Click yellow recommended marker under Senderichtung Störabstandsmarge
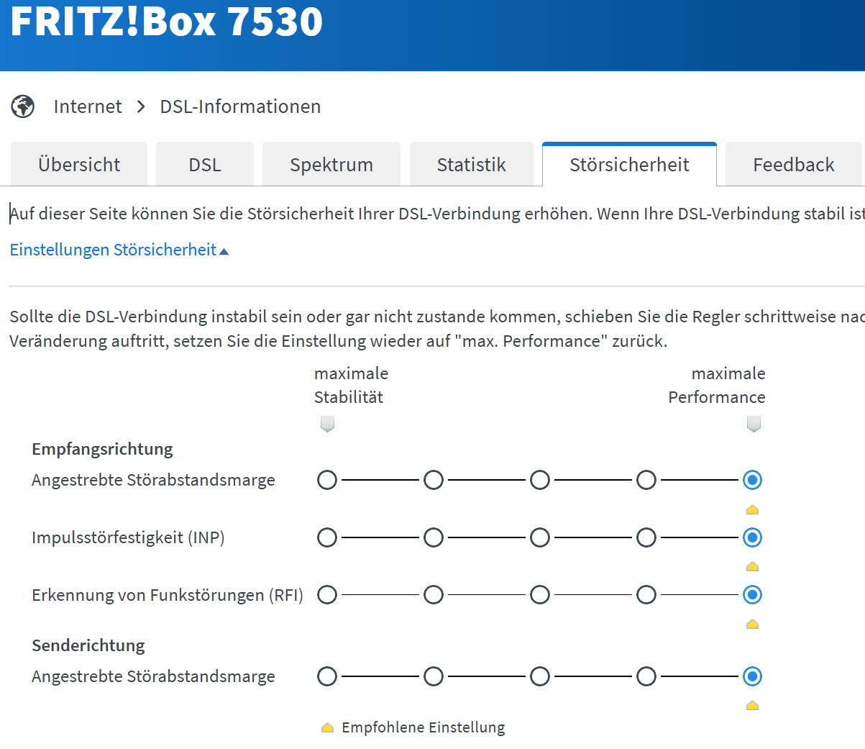This screenshot has width=865, height=749. point(753,705)
